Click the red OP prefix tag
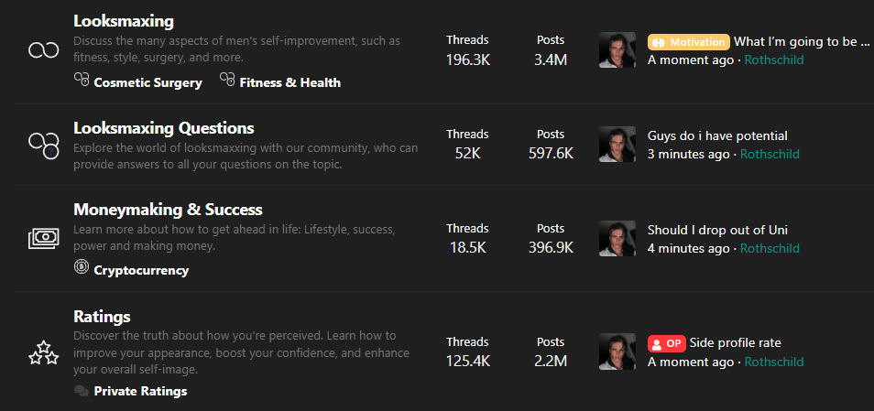The width and height of the screenshot is (874, 411). point(667,343)
